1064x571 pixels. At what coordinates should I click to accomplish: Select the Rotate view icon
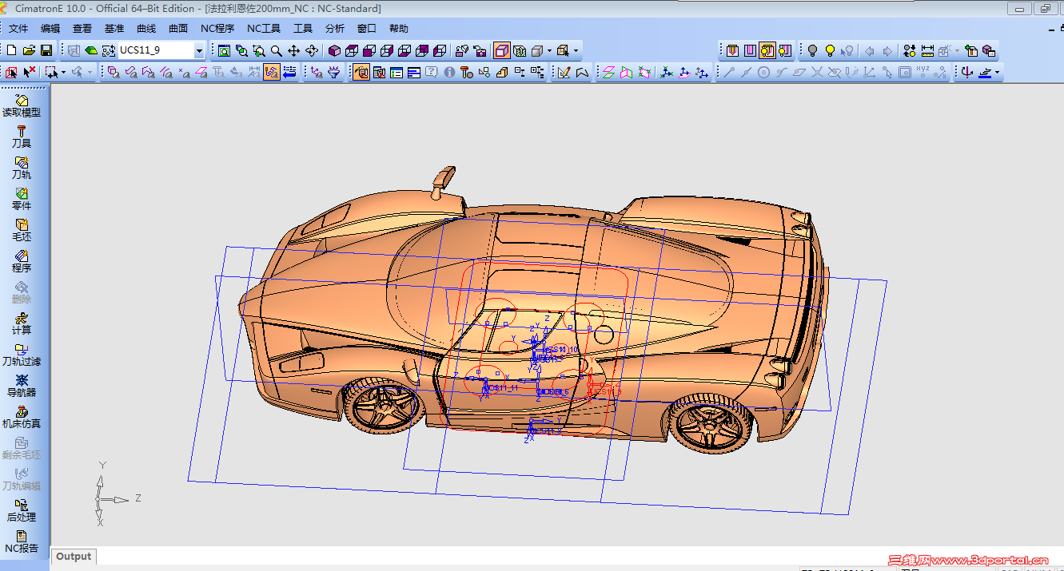[312, 50]
